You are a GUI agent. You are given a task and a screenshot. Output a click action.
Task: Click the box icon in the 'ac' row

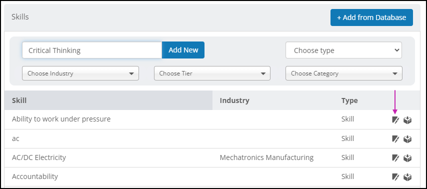coord(407,139)
